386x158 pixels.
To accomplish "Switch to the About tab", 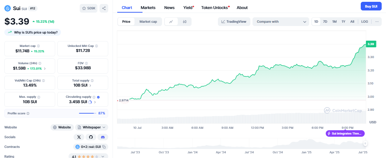I will (x=242, y=8).
